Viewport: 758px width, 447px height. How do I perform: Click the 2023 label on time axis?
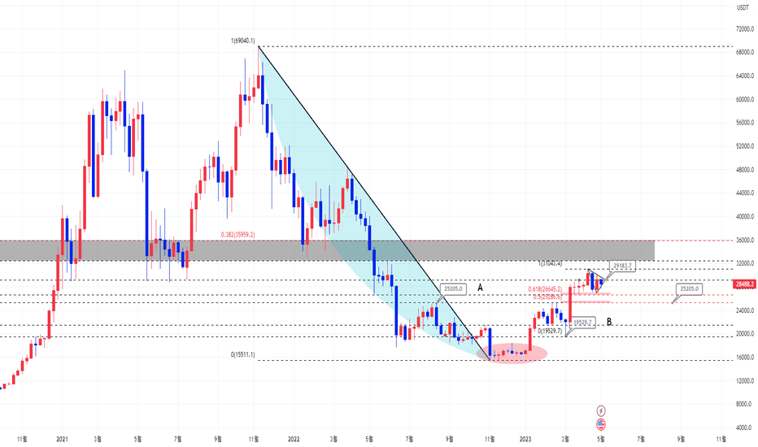525,439
